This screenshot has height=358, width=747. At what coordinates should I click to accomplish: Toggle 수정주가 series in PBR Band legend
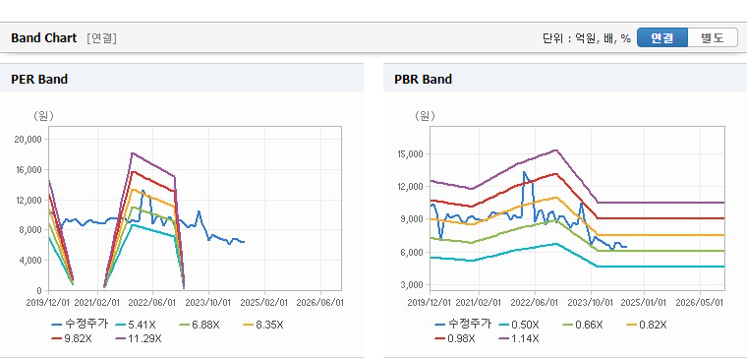(463, 325)
